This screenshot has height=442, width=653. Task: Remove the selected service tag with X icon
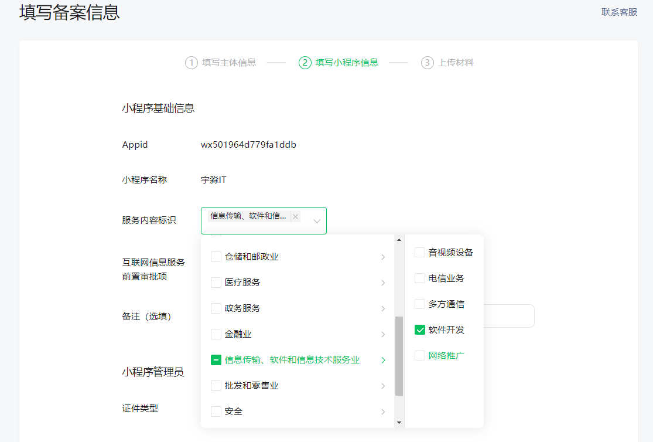[295, 217]
